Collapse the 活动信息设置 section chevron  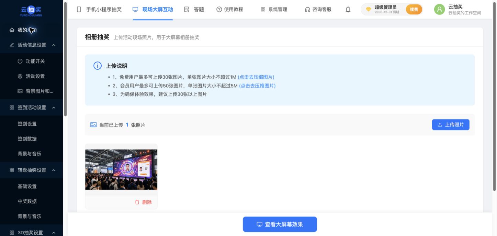tap(54, 45)
